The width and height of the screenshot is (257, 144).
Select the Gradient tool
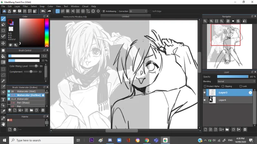(3, 62)
